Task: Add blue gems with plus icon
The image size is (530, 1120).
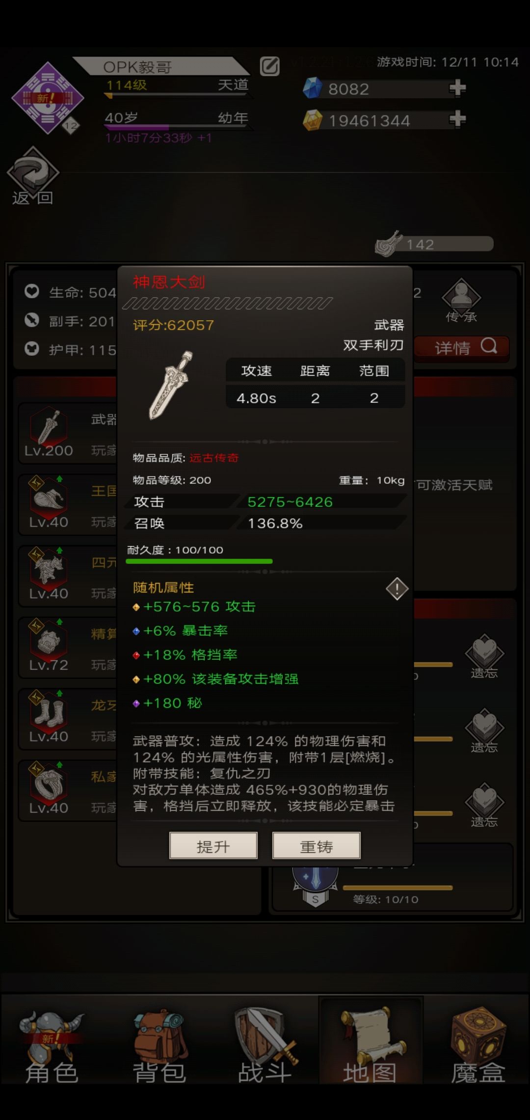Action: 457,88
